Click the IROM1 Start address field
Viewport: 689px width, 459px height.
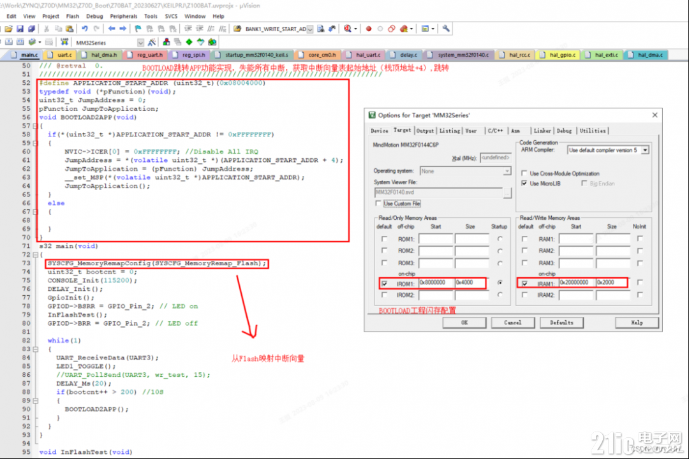pyautogui.click(x=436, y=282)
